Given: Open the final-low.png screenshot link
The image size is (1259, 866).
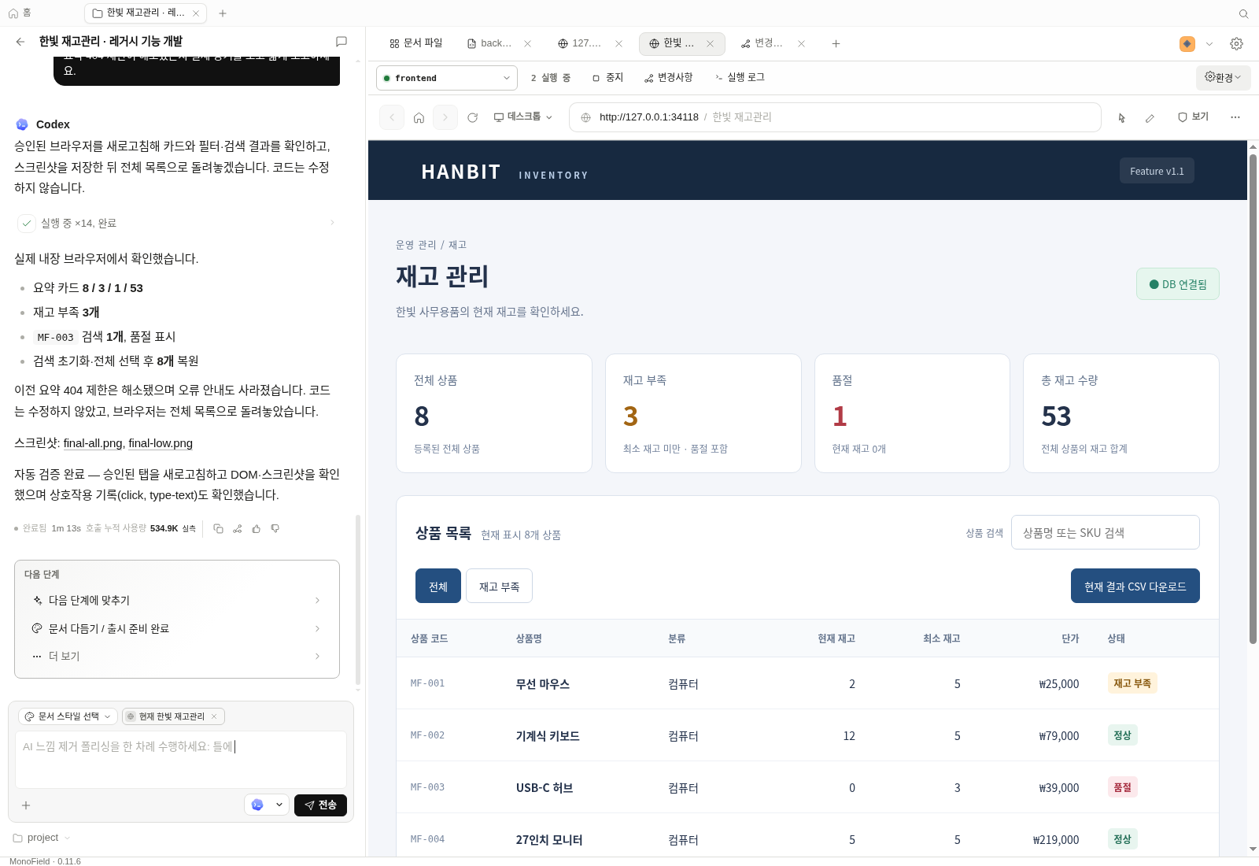Looking at the screenshot, I should tap(161, 443).
